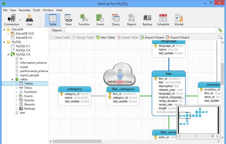
Task: Expand the MariaDB 10.0 connection
Action: pos(8,34)
